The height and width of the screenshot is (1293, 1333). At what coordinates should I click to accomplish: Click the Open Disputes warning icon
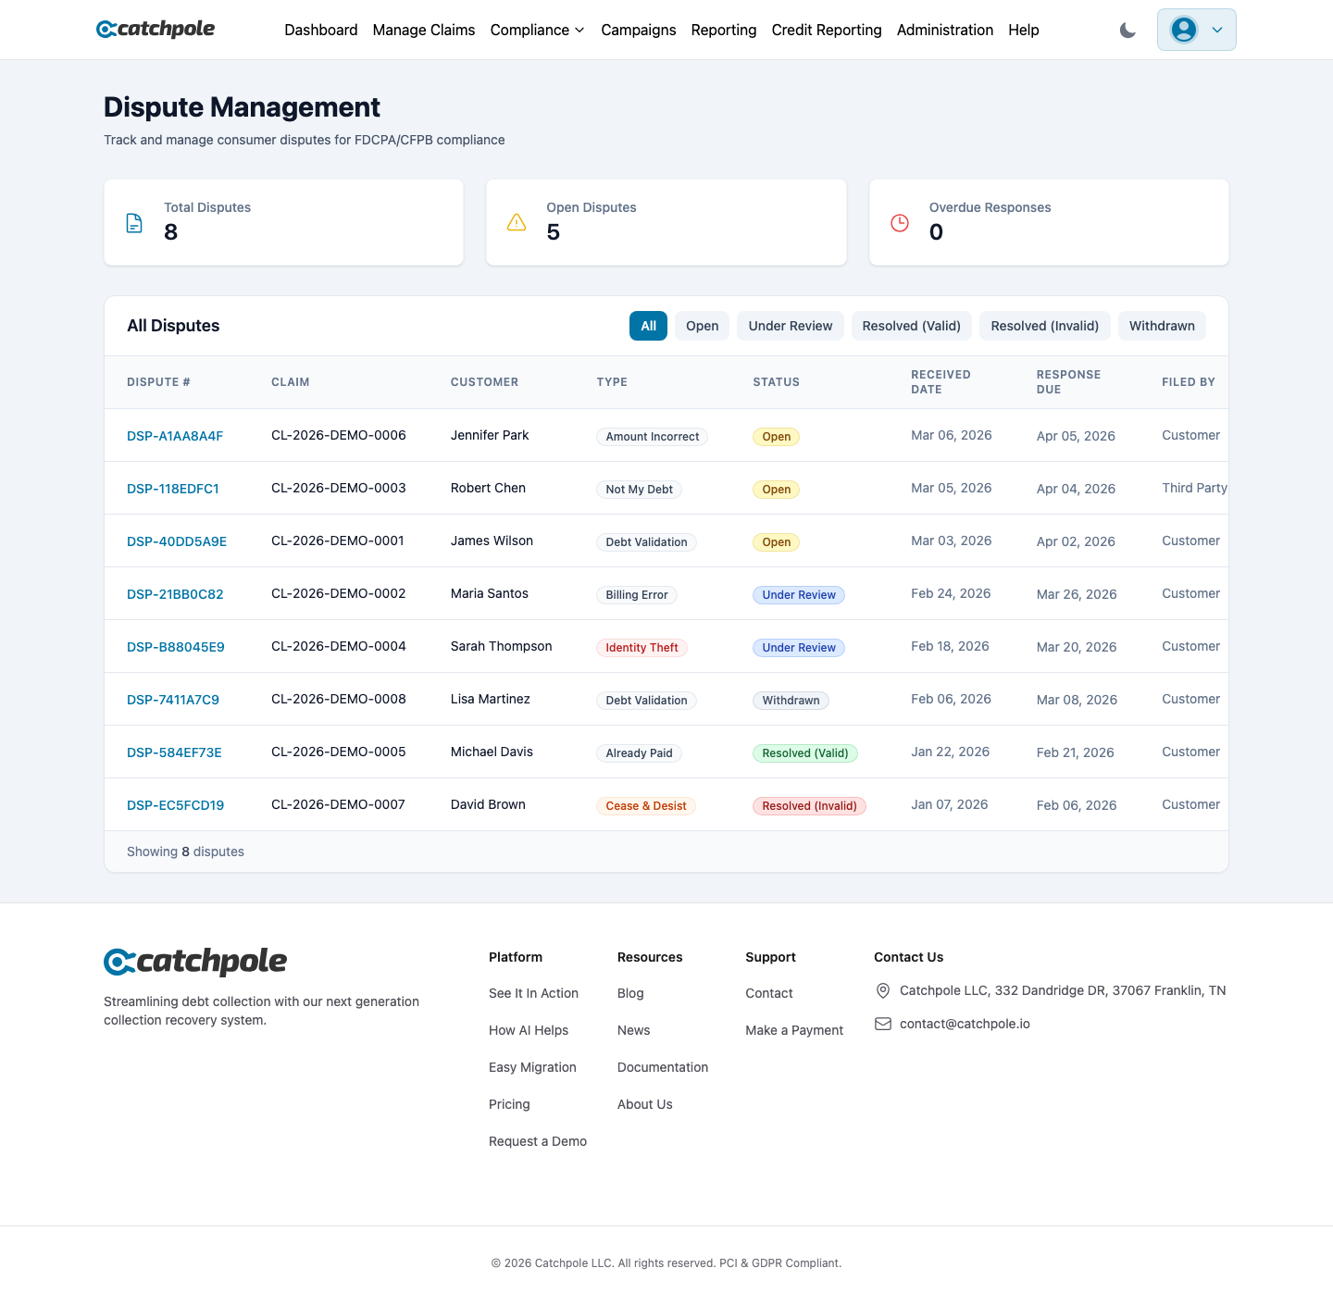click(x=517, y=222)
